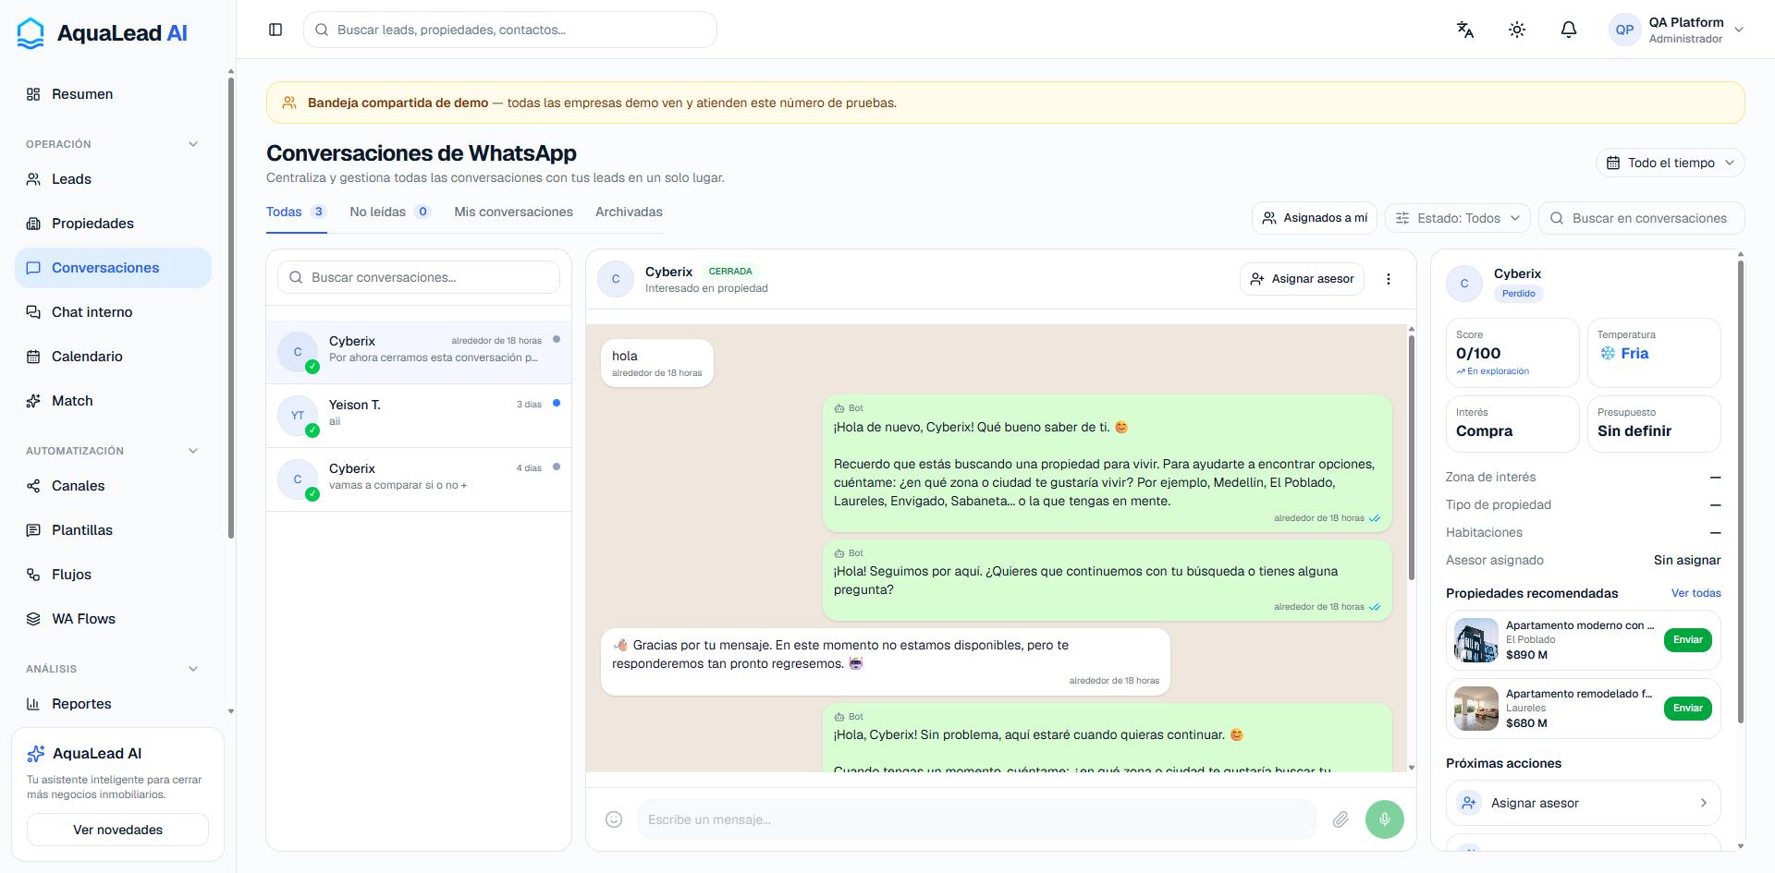Screen dimensions: 1775x873
Task: Click the paperclip attach icon
Action: [1340, 819]
